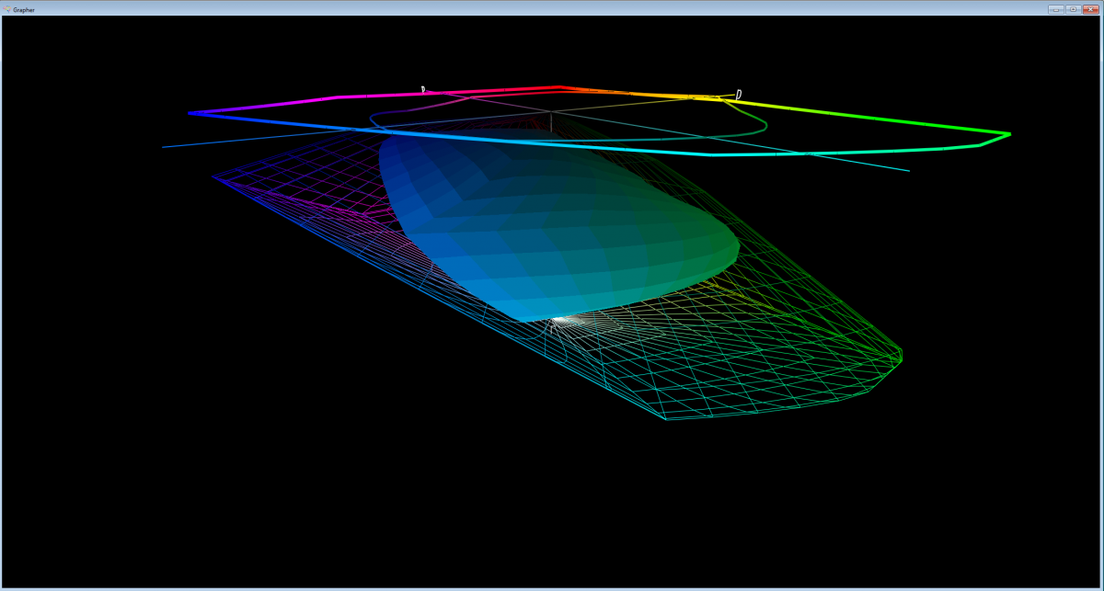This screenshot has width=1104, height=591.
Task: Click the Grapher window title text
Action: point(24,9)
